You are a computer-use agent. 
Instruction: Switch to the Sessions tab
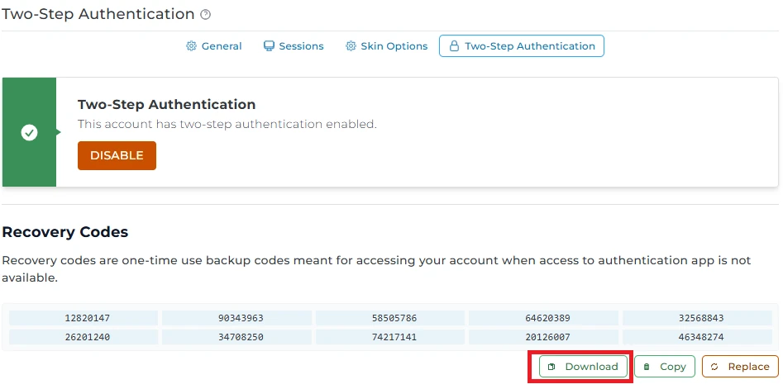point(294,46)
